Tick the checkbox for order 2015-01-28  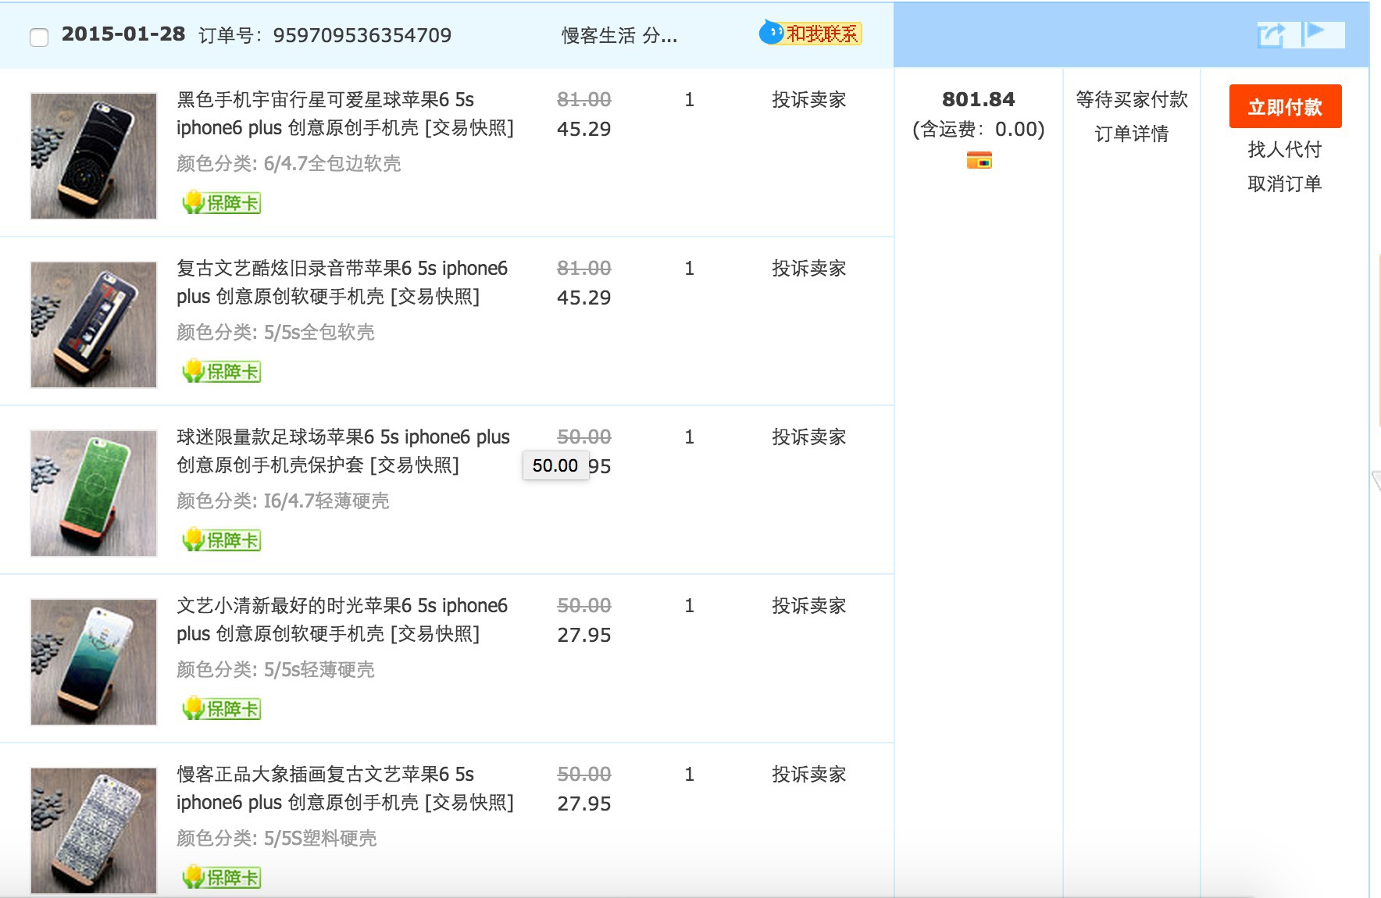(x=39, y=37)
